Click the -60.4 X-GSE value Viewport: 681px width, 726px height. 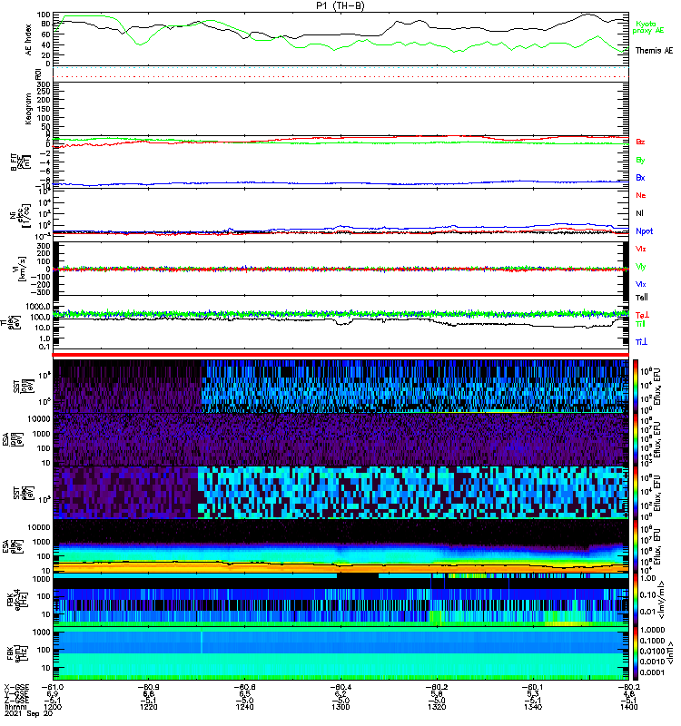tap(340, 687)
